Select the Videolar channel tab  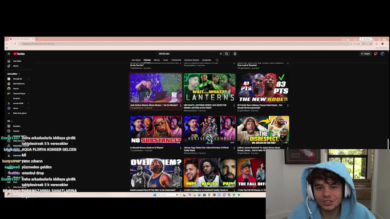147,60
